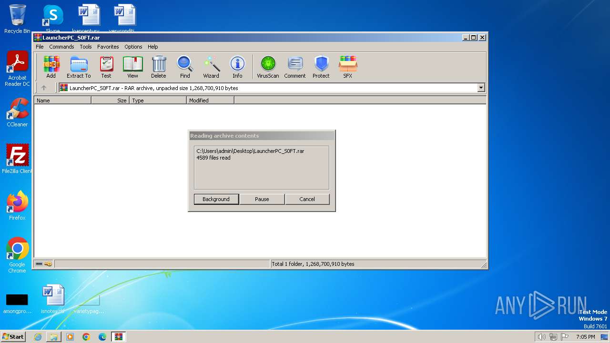The image size is (610, 343).
Task: Sort by Type column header
Action: point(158,101)
